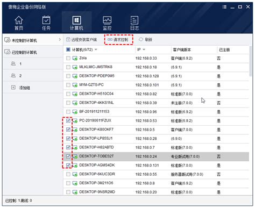Open the IP column sort dropdown
Screen dimensions: 255x208
click(x=144, y=49)
